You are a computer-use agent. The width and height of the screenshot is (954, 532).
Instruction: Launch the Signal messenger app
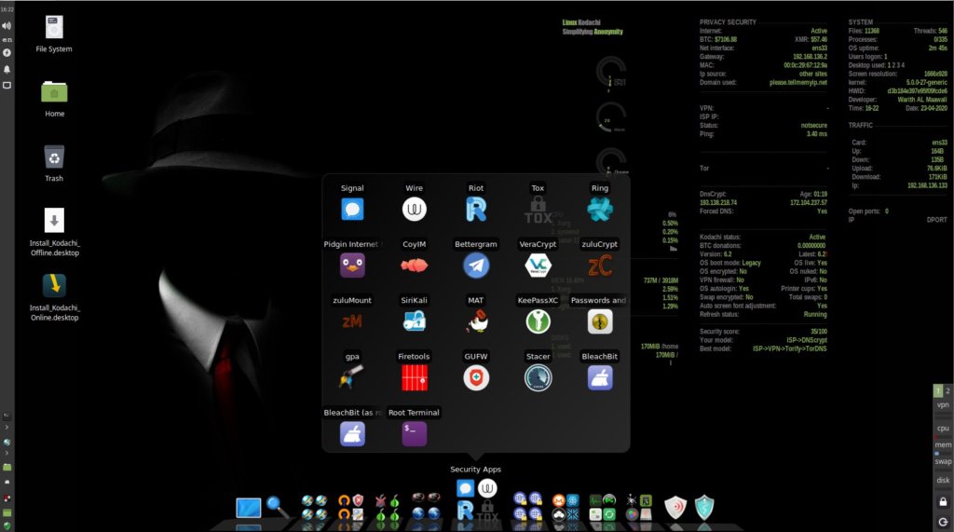(x=352, y=210)
